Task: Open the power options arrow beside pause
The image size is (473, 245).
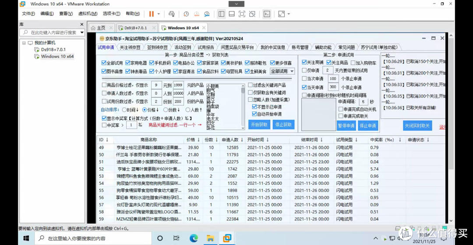Action: click(159, 14)
